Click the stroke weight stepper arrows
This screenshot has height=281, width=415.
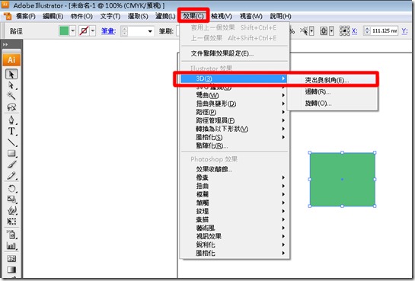click(x=124, y=31)
